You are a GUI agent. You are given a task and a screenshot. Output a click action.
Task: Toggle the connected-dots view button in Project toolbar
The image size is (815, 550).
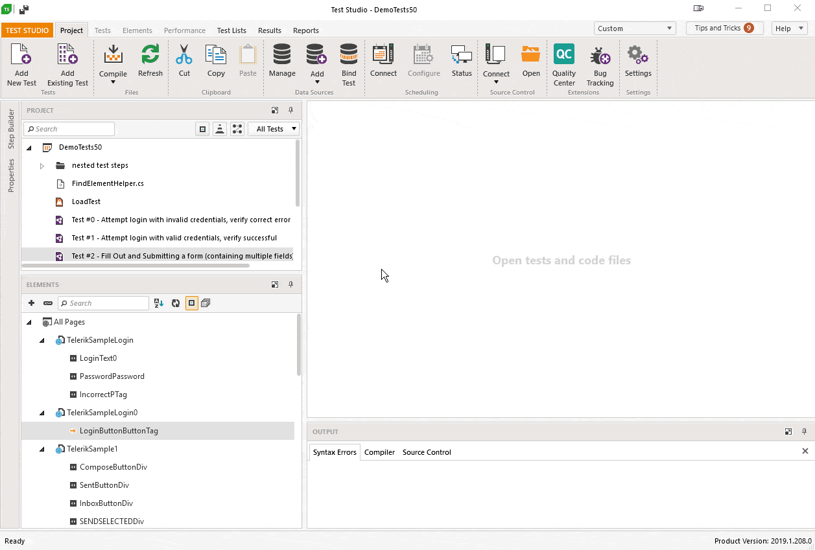(x=237, y=129)
